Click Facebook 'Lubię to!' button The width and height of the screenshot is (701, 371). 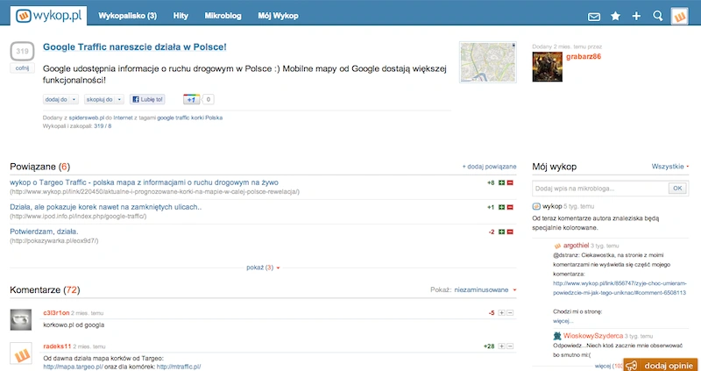coord(147,99)
